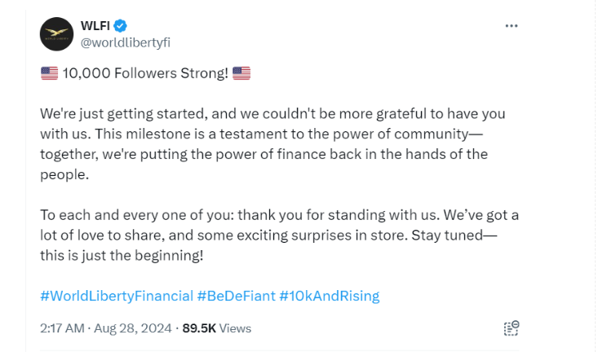Click the icon to the right of the Views line
Viewport: 616px width, 352px height.
pos(512,328)
